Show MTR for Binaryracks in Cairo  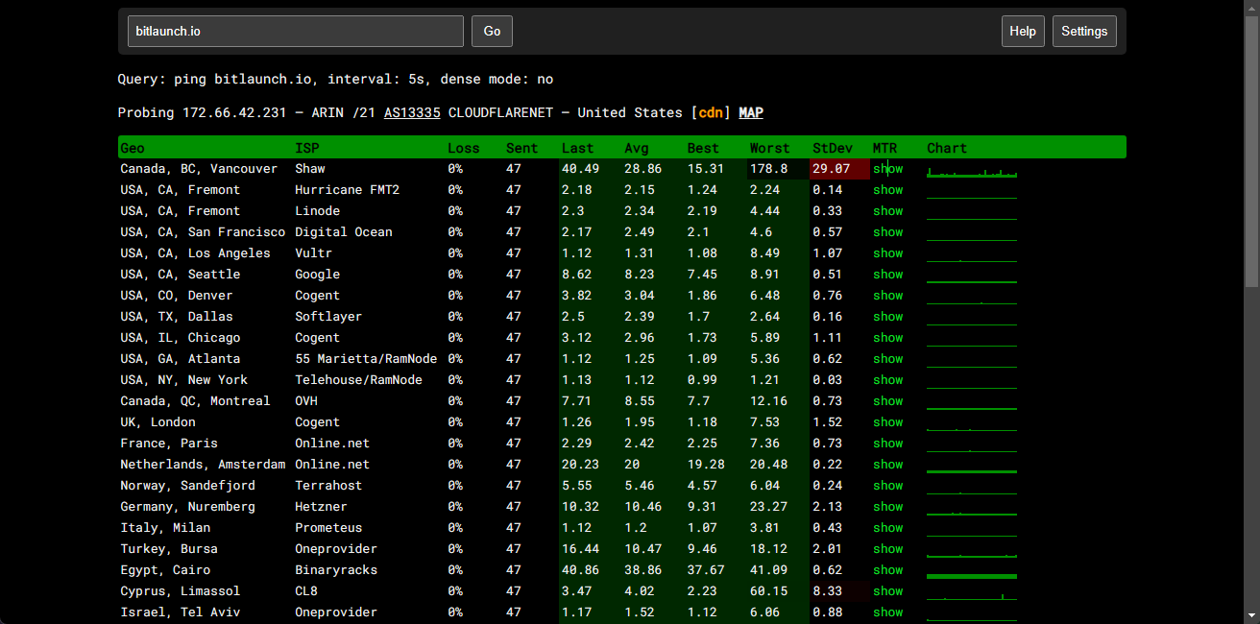pyautogui.click(x=886, y=569)
